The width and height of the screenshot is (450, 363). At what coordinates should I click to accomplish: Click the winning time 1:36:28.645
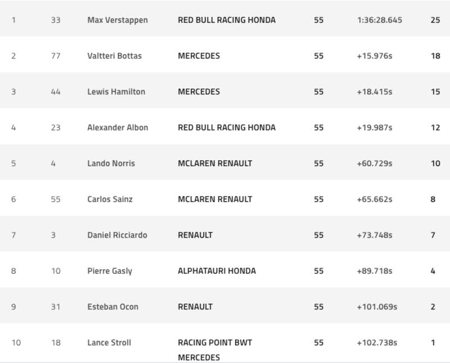click(379, 20)
